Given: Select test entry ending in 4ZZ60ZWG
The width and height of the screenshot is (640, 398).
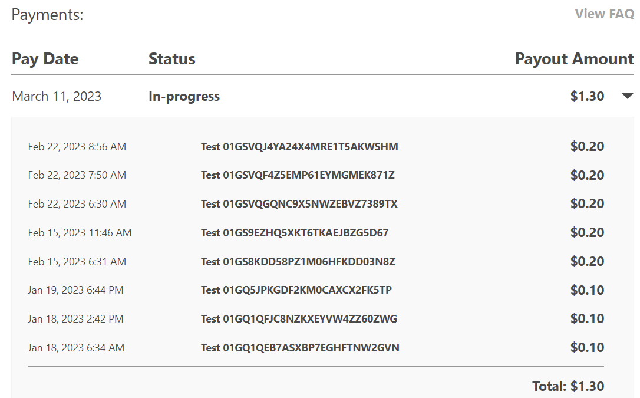Looking at the screenshot, I should click(x=299, y=319).
